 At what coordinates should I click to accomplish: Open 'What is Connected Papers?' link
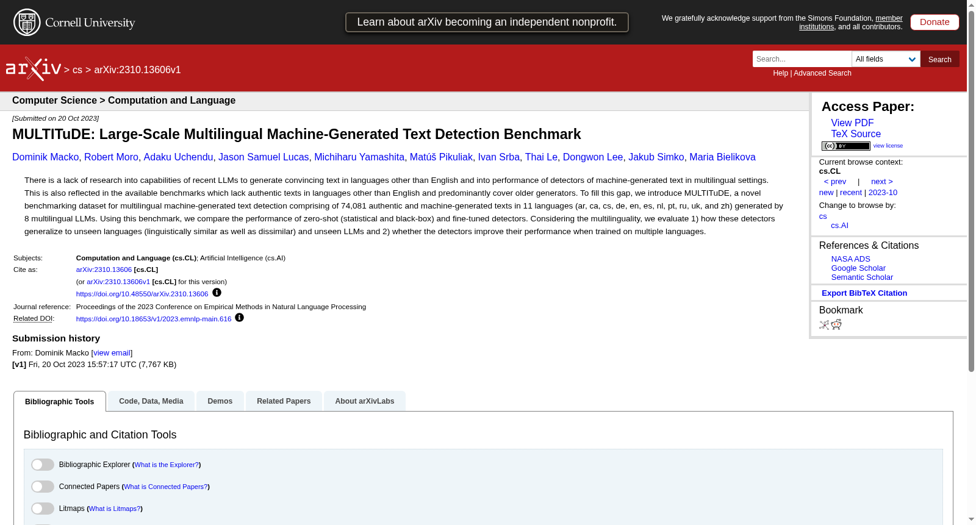[x=166, y=487]
